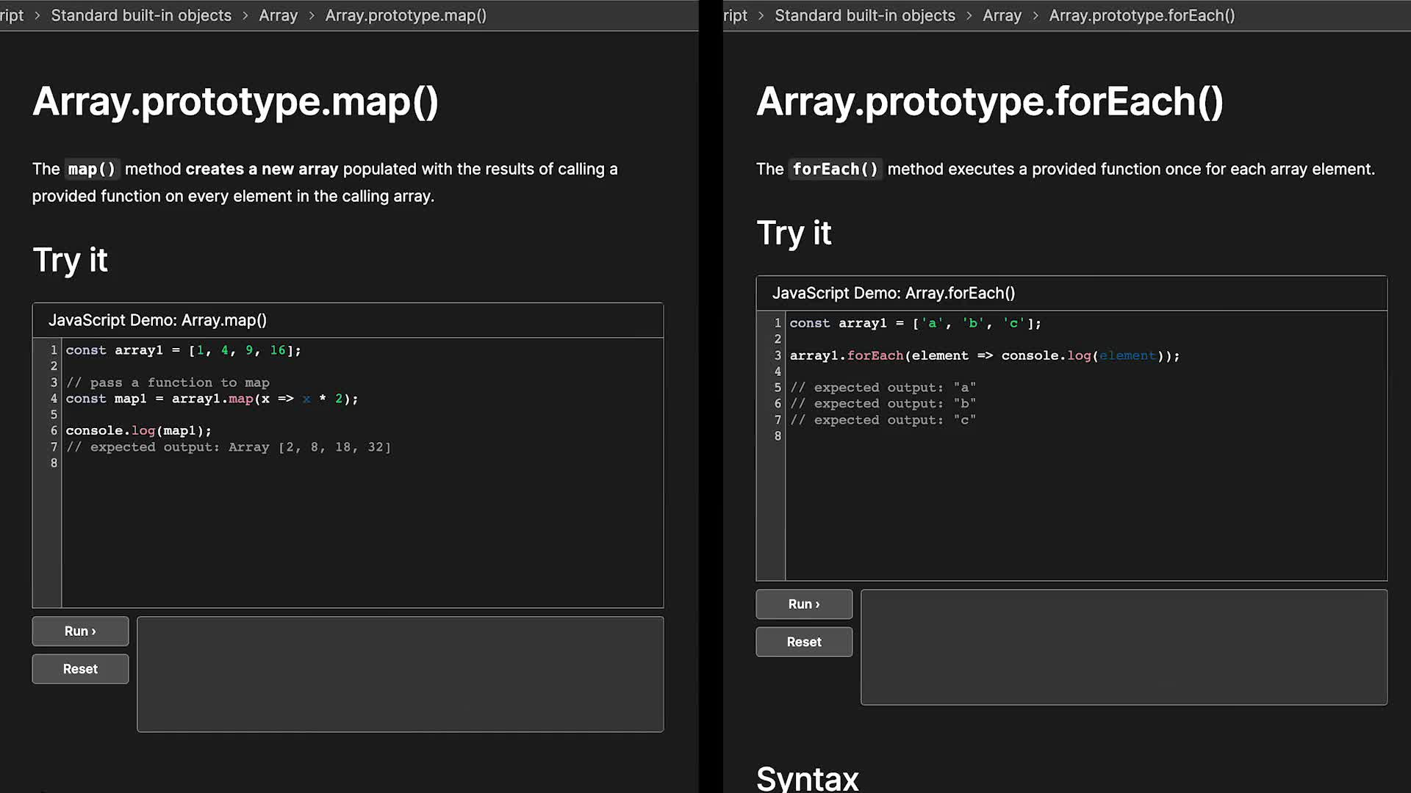
Task: Reset the Array.forEach() demo code
Action: 803,641
